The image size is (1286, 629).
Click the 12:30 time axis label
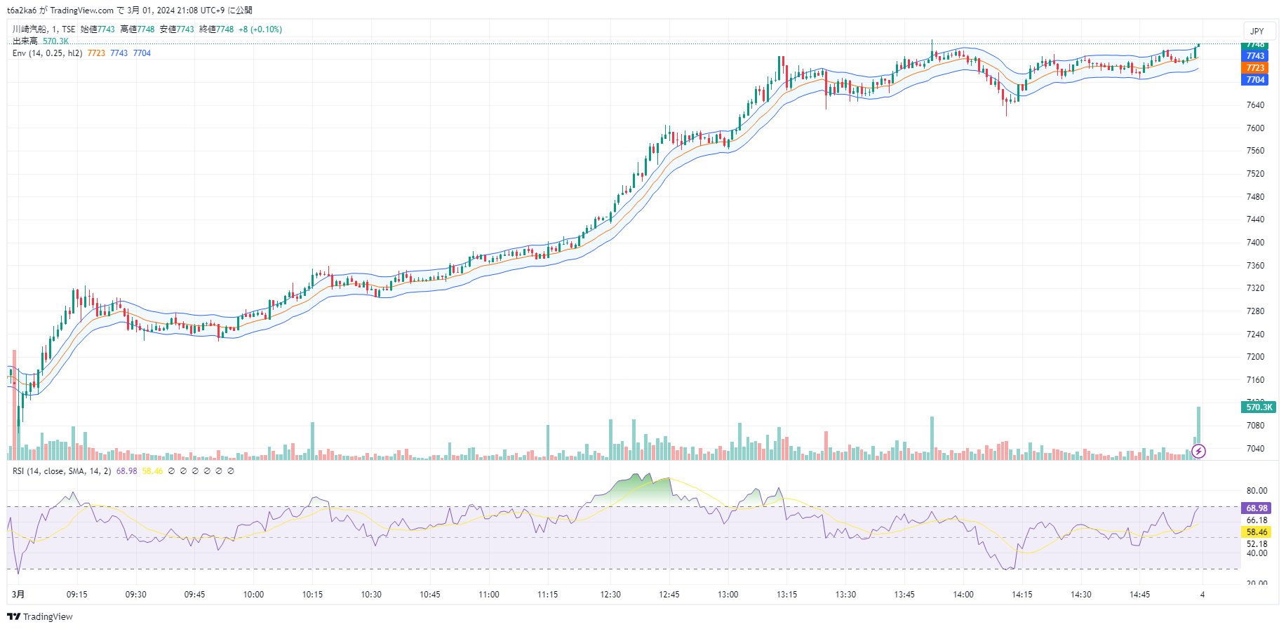[x=610, y=595]
